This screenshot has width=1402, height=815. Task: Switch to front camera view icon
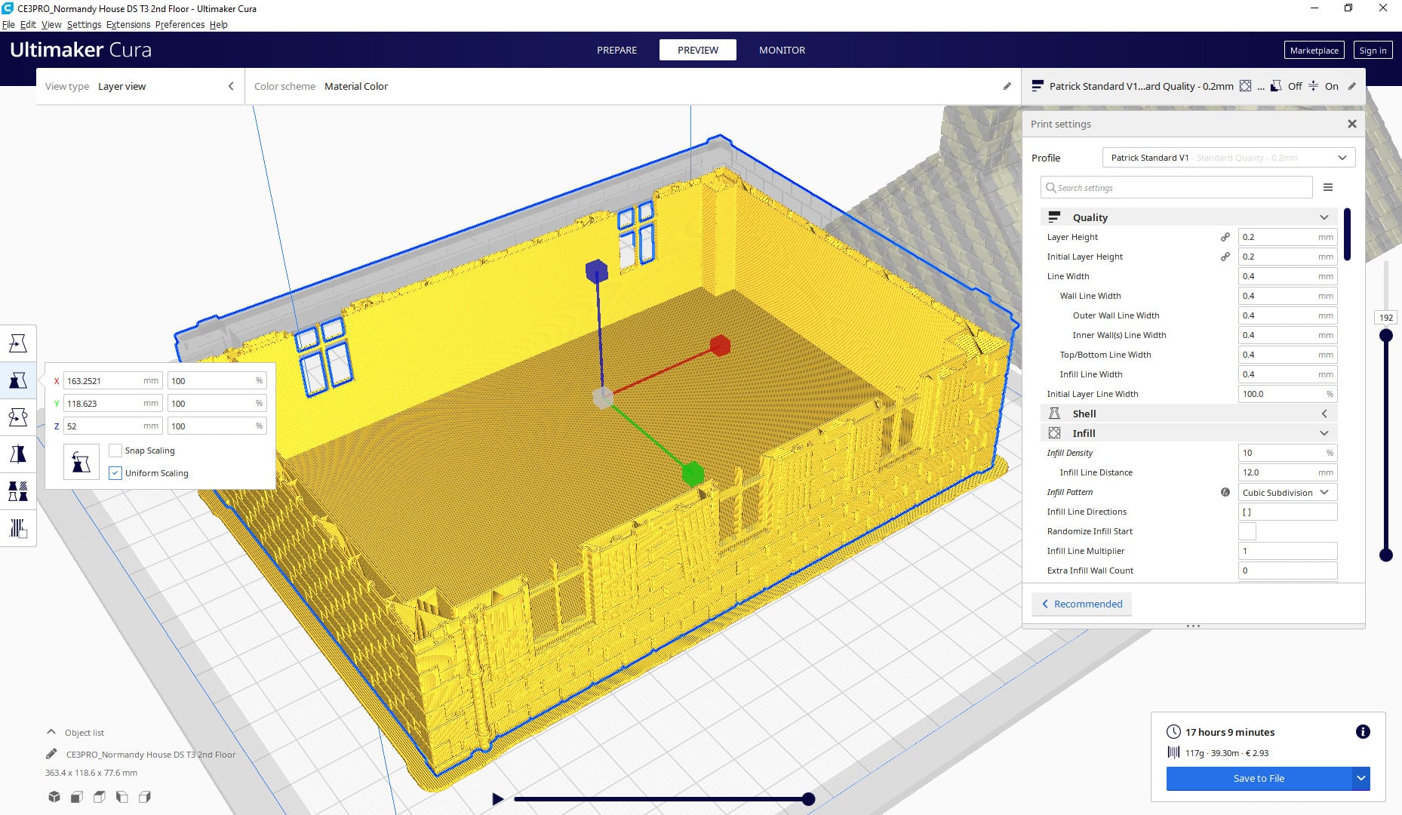[x=77, y=797]
